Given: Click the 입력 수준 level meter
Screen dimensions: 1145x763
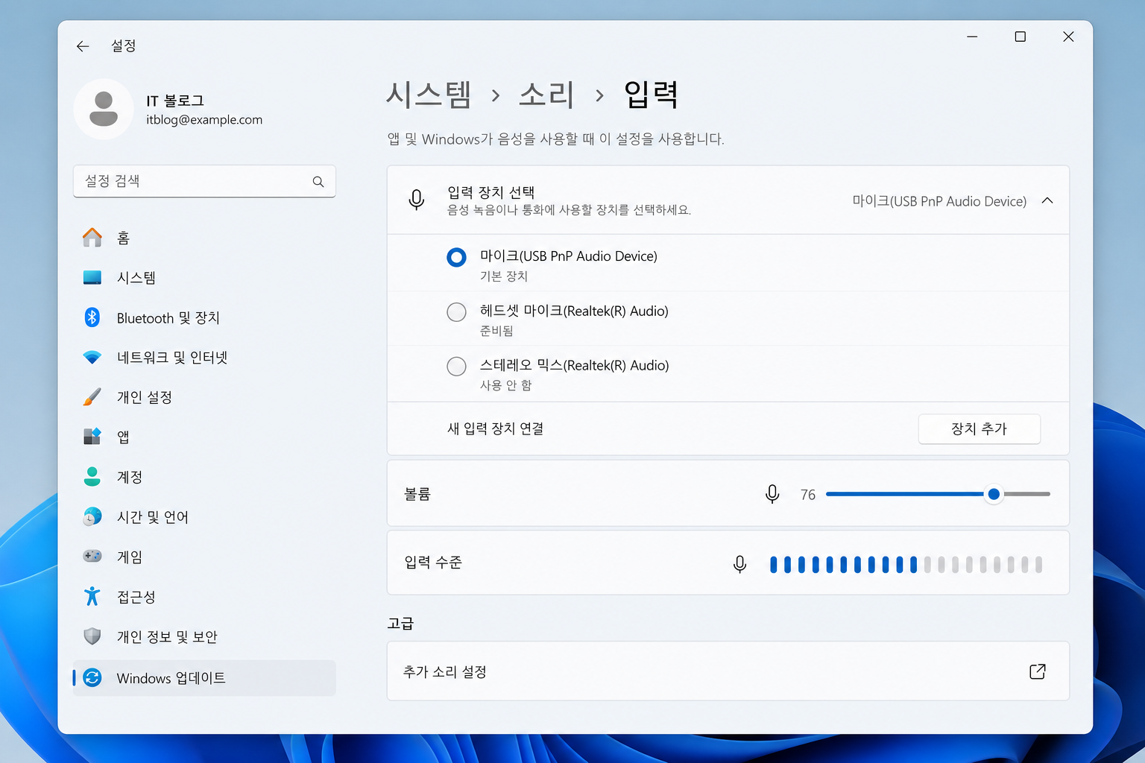Looking at the screenshot, I should pos(906,564).
